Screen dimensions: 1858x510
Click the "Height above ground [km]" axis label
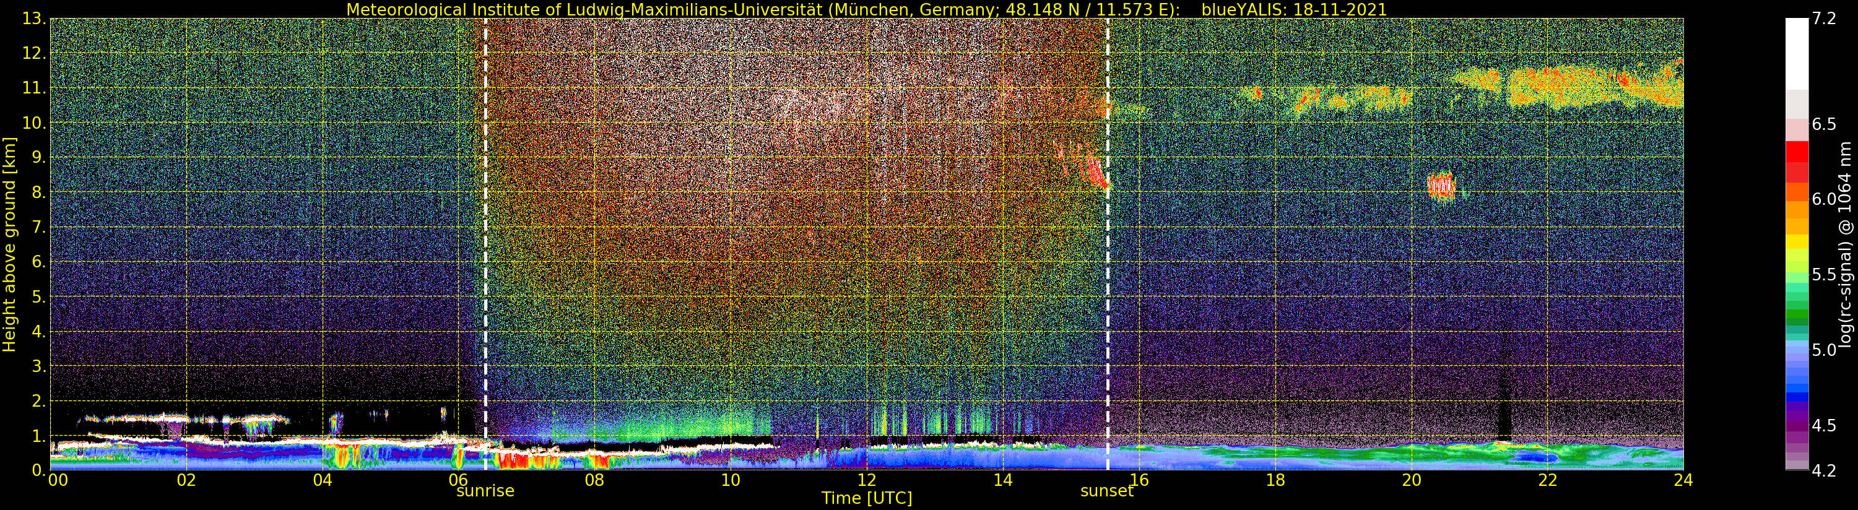tap(9, 244)
